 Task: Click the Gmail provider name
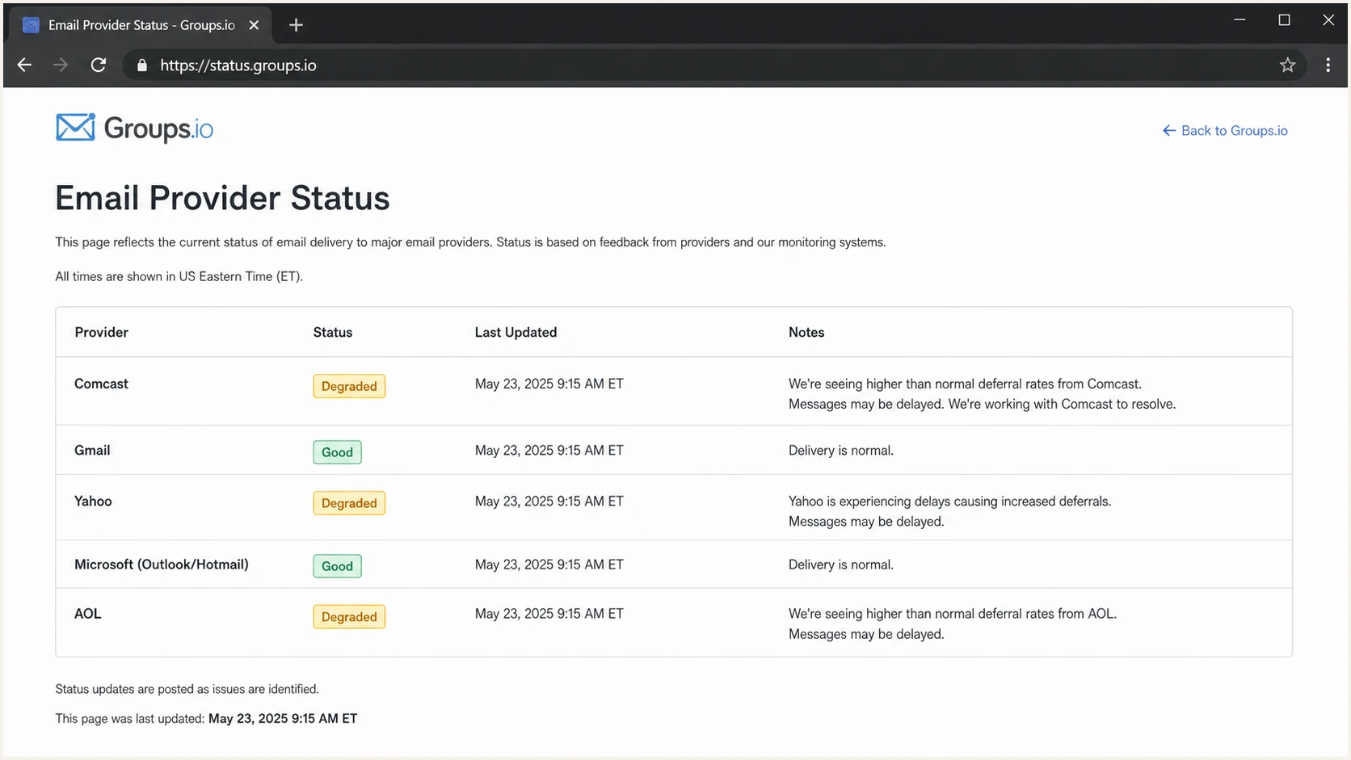[x=92, y=451]
